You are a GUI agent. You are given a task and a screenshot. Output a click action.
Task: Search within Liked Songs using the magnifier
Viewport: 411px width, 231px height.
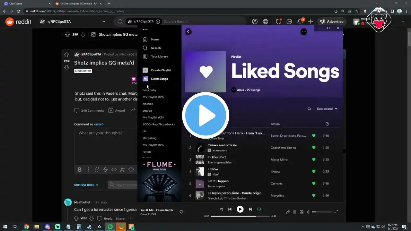(x=309, y=109)
